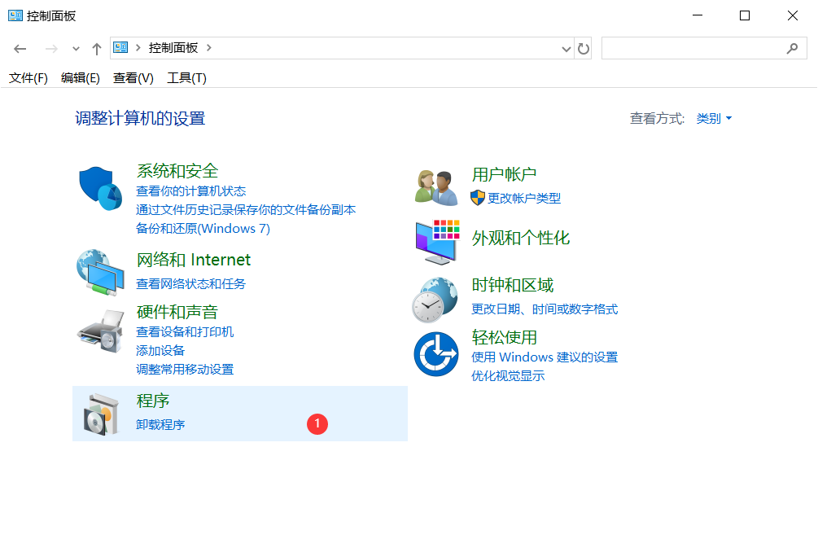Open 卸载程序
The height and width of the screenshot is (539, 818).
click(160, 424)
